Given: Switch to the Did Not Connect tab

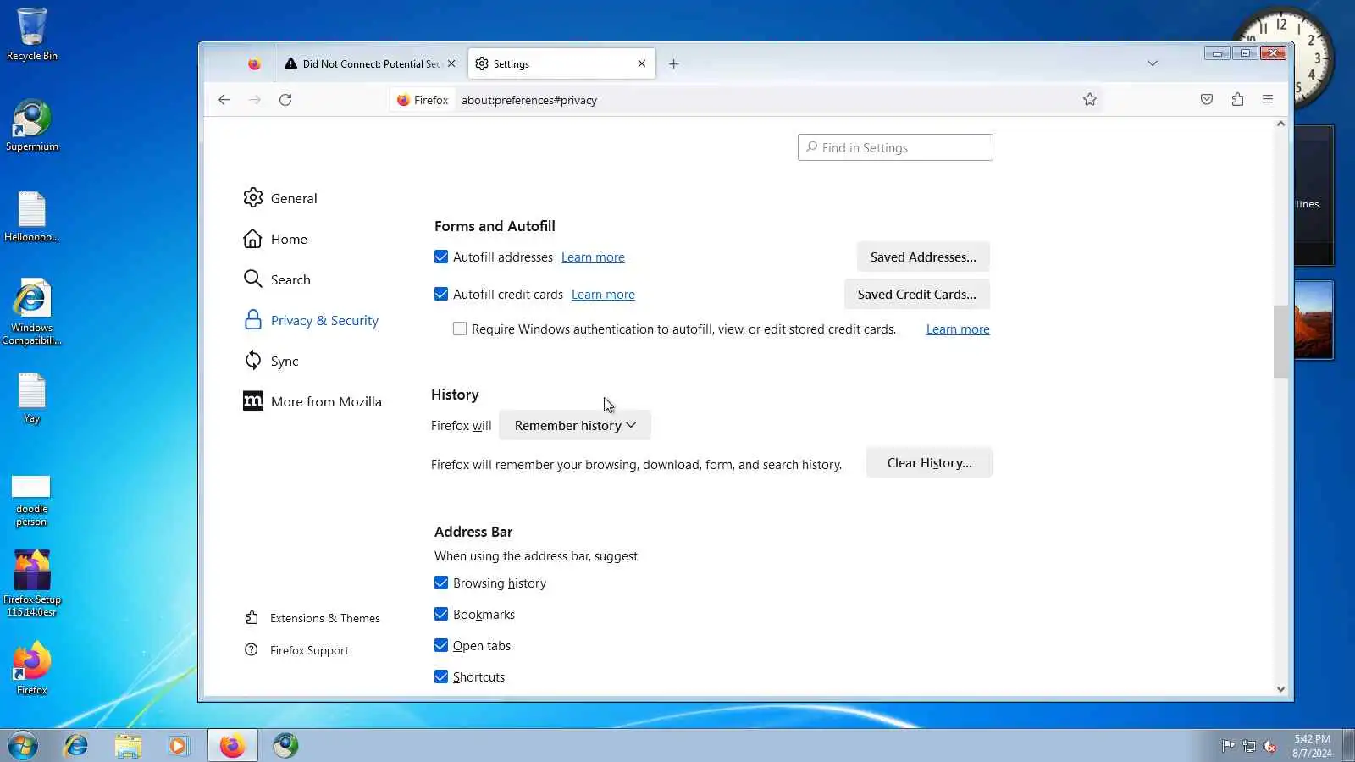Looking at the screenshot, I should (x=369, y=63).
